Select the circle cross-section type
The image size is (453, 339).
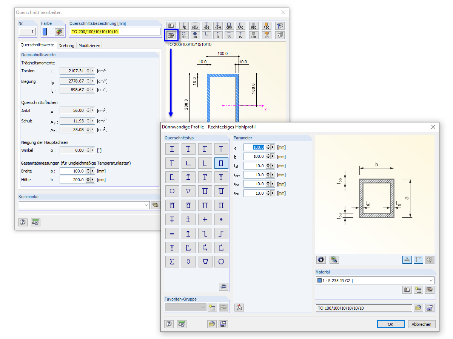point(172,191)
